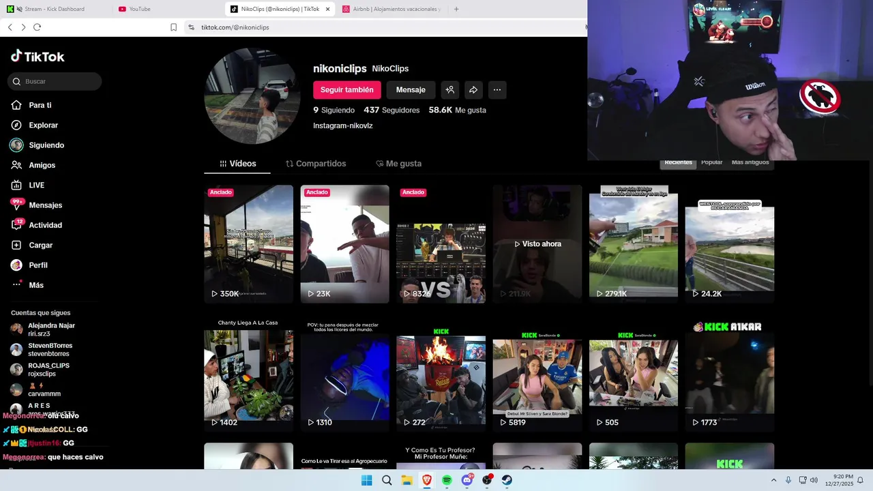Screen dimensions: 873x491
Task: Open Discord from taskbar
Action: [x=467, y=480]
